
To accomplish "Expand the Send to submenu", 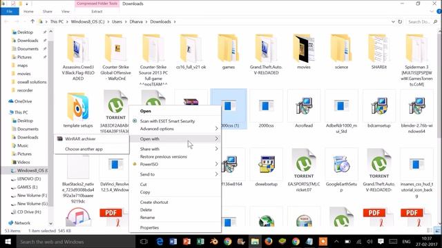I will [x=216, y=174].
